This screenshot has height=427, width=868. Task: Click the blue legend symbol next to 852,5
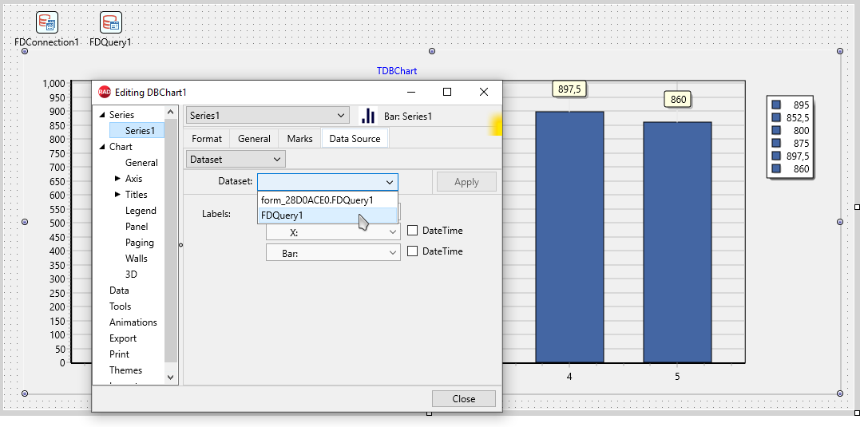click(x=776, y=117)
